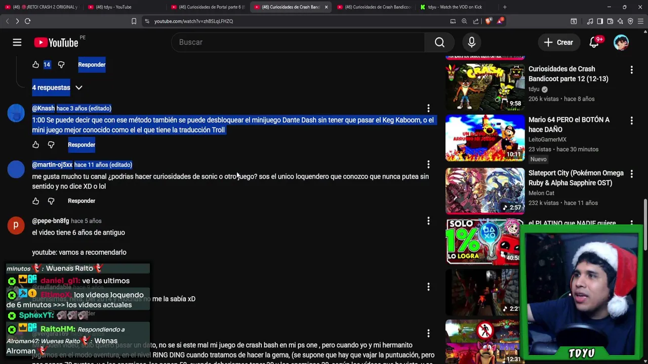
Task: Open options for @martin-oj5xx comment
Action: coord(428,164)
